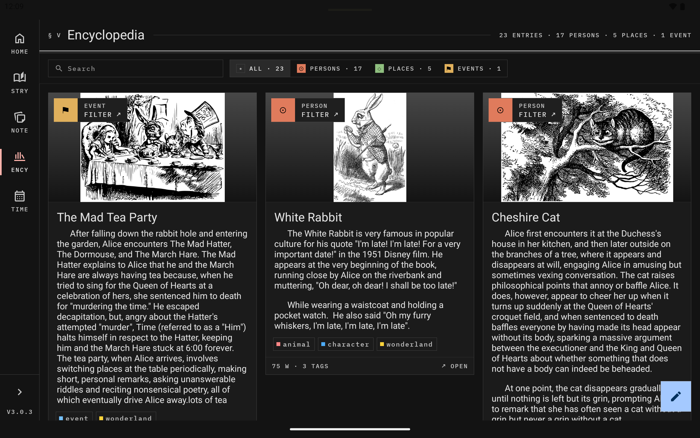Click orange person badge on White Rabbit card

click(283, 110)
